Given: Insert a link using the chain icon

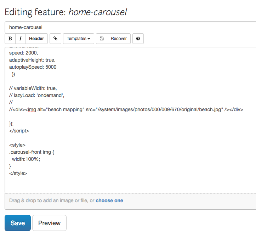Looking at the screenshot, I should [x=55, y=39].
